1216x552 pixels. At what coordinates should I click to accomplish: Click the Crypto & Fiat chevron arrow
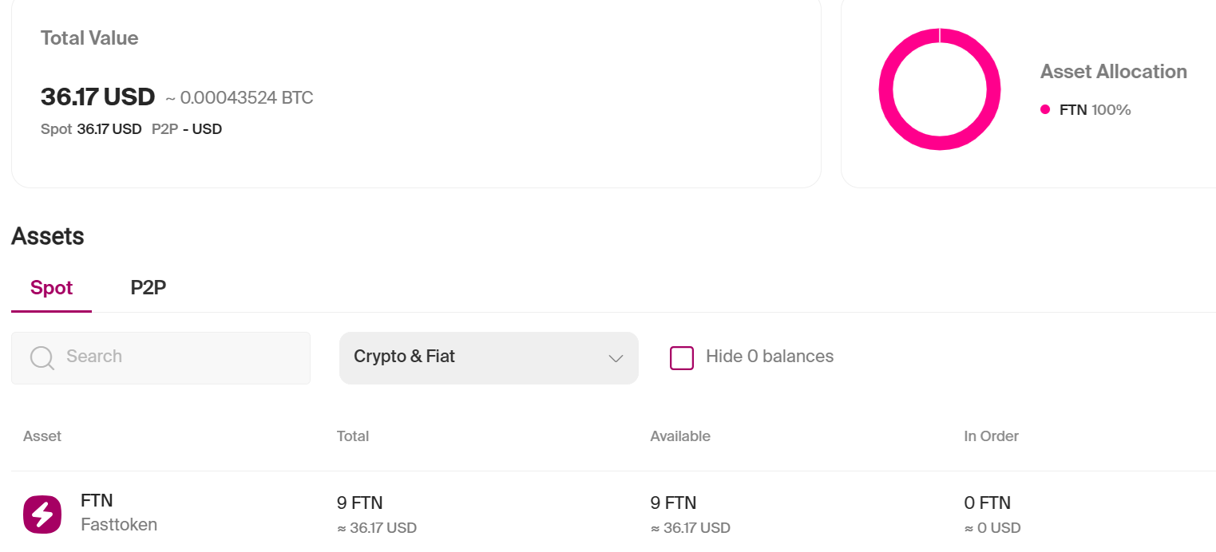pos(616,359)
